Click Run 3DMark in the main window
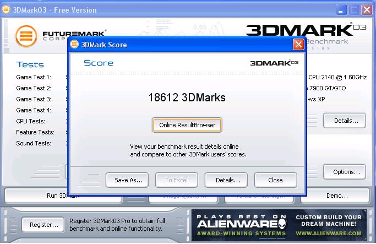Image resolution: width=376 pixels, height=244 pixels. [x=63, y=196]
